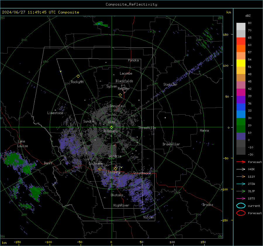Click the HighRiver town label

(x=121, y=205)
